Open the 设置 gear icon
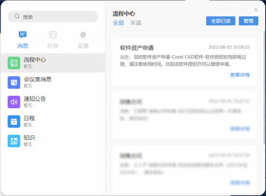The image size is (266, 196). click(83, 35)
